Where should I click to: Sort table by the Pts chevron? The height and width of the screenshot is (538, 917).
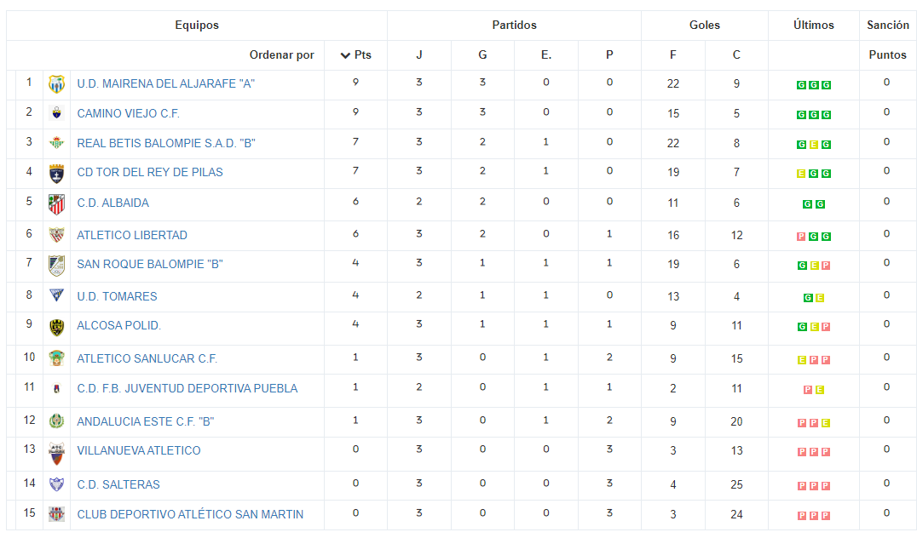point(345,55)
